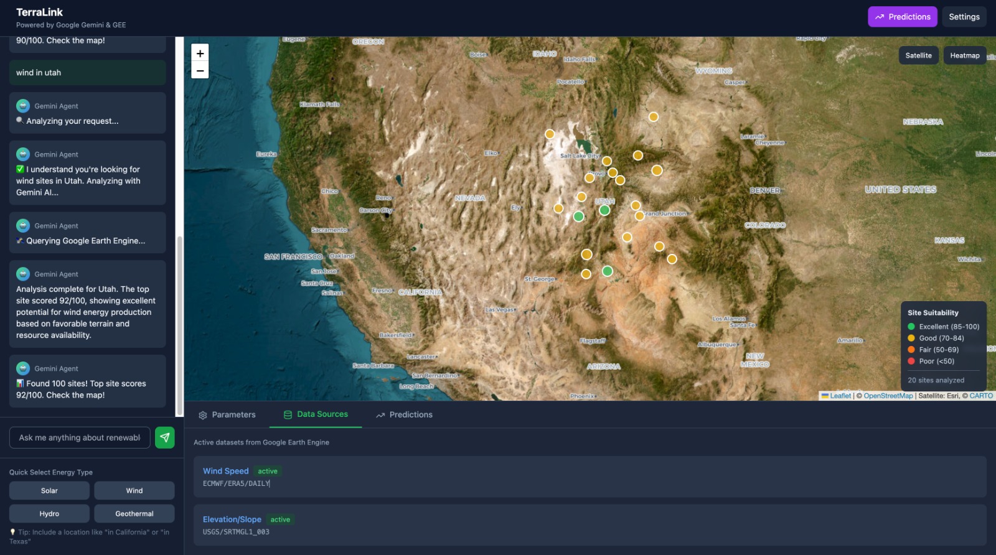Click the chat panel scrollbar
The image size is (996, 555).
click(180, 325)
